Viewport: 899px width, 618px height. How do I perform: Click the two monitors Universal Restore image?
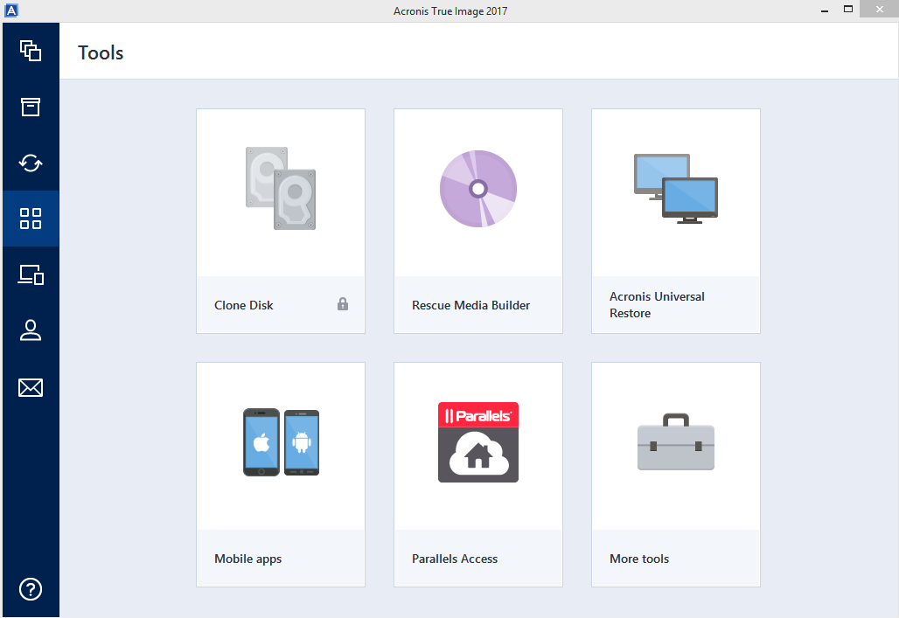[675, 189]
